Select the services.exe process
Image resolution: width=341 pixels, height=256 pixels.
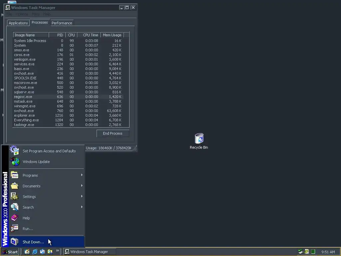point(68,64)
